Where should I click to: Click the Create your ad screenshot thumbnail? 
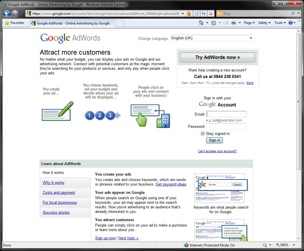221,230
